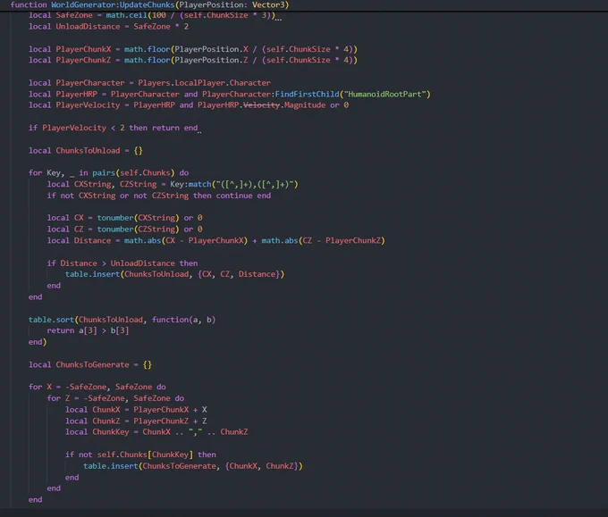Click the 'FindFirstChild' method call
The height and width of the screenshot is (517, 608).
point(307,94)
